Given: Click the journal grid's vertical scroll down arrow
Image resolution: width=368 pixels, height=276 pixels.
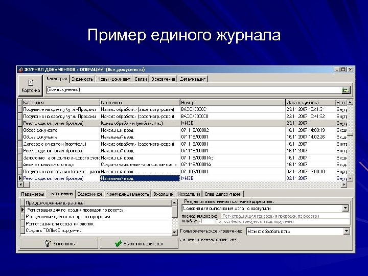Looking at the screenshot, I should 350,178.
